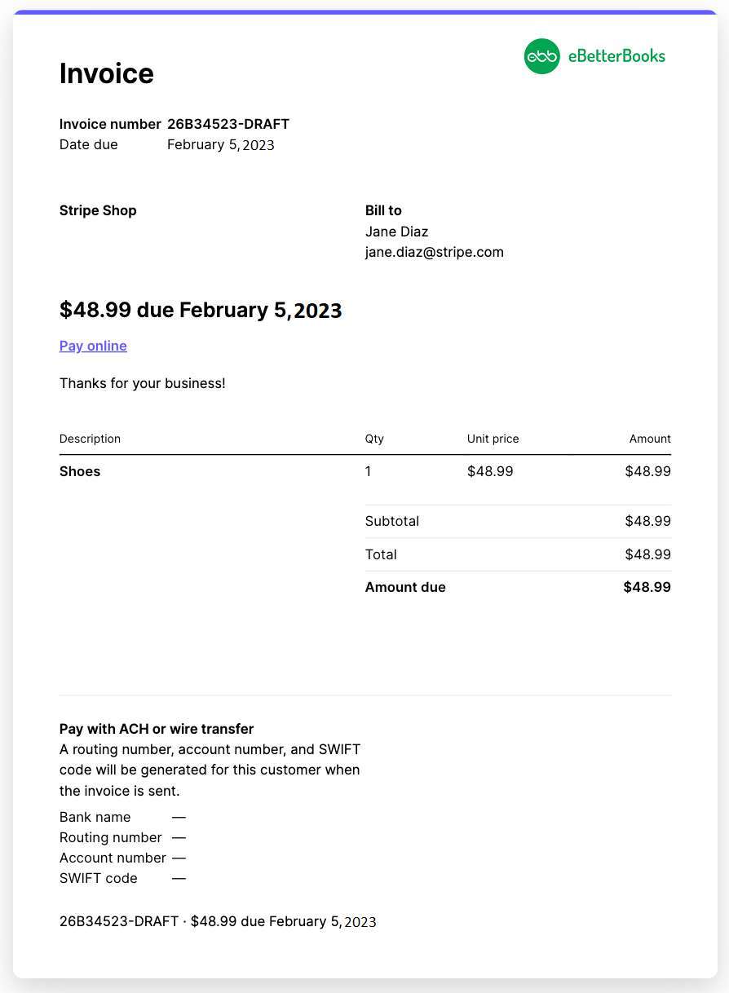The height and width of the screenshot is (993, 729).
Task: Click the Qty column header
Action: 374,439
